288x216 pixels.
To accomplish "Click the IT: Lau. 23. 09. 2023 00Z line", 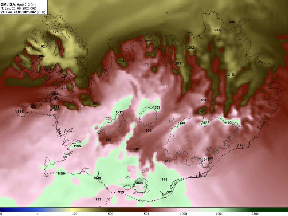I will point(18,8).
